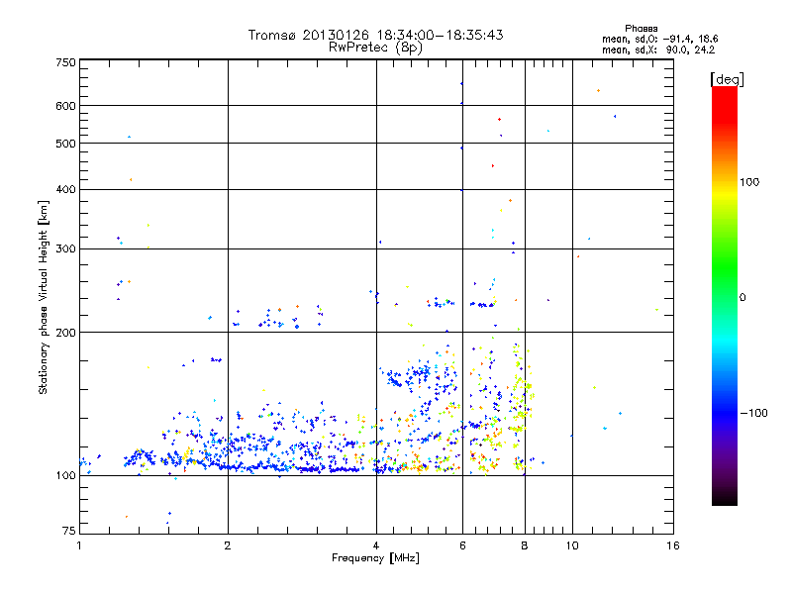Click the y-axis '200' tick label
This screenshot has width=792, height=594.
point(65,333)
